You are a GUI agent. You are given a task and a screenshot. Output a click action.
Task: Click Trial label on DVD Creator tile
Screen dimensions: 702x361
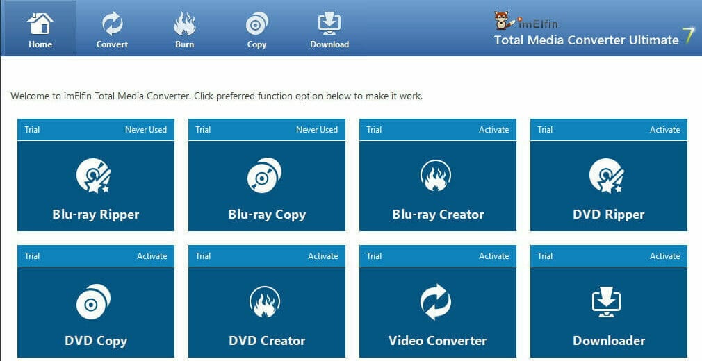(203, 256)
